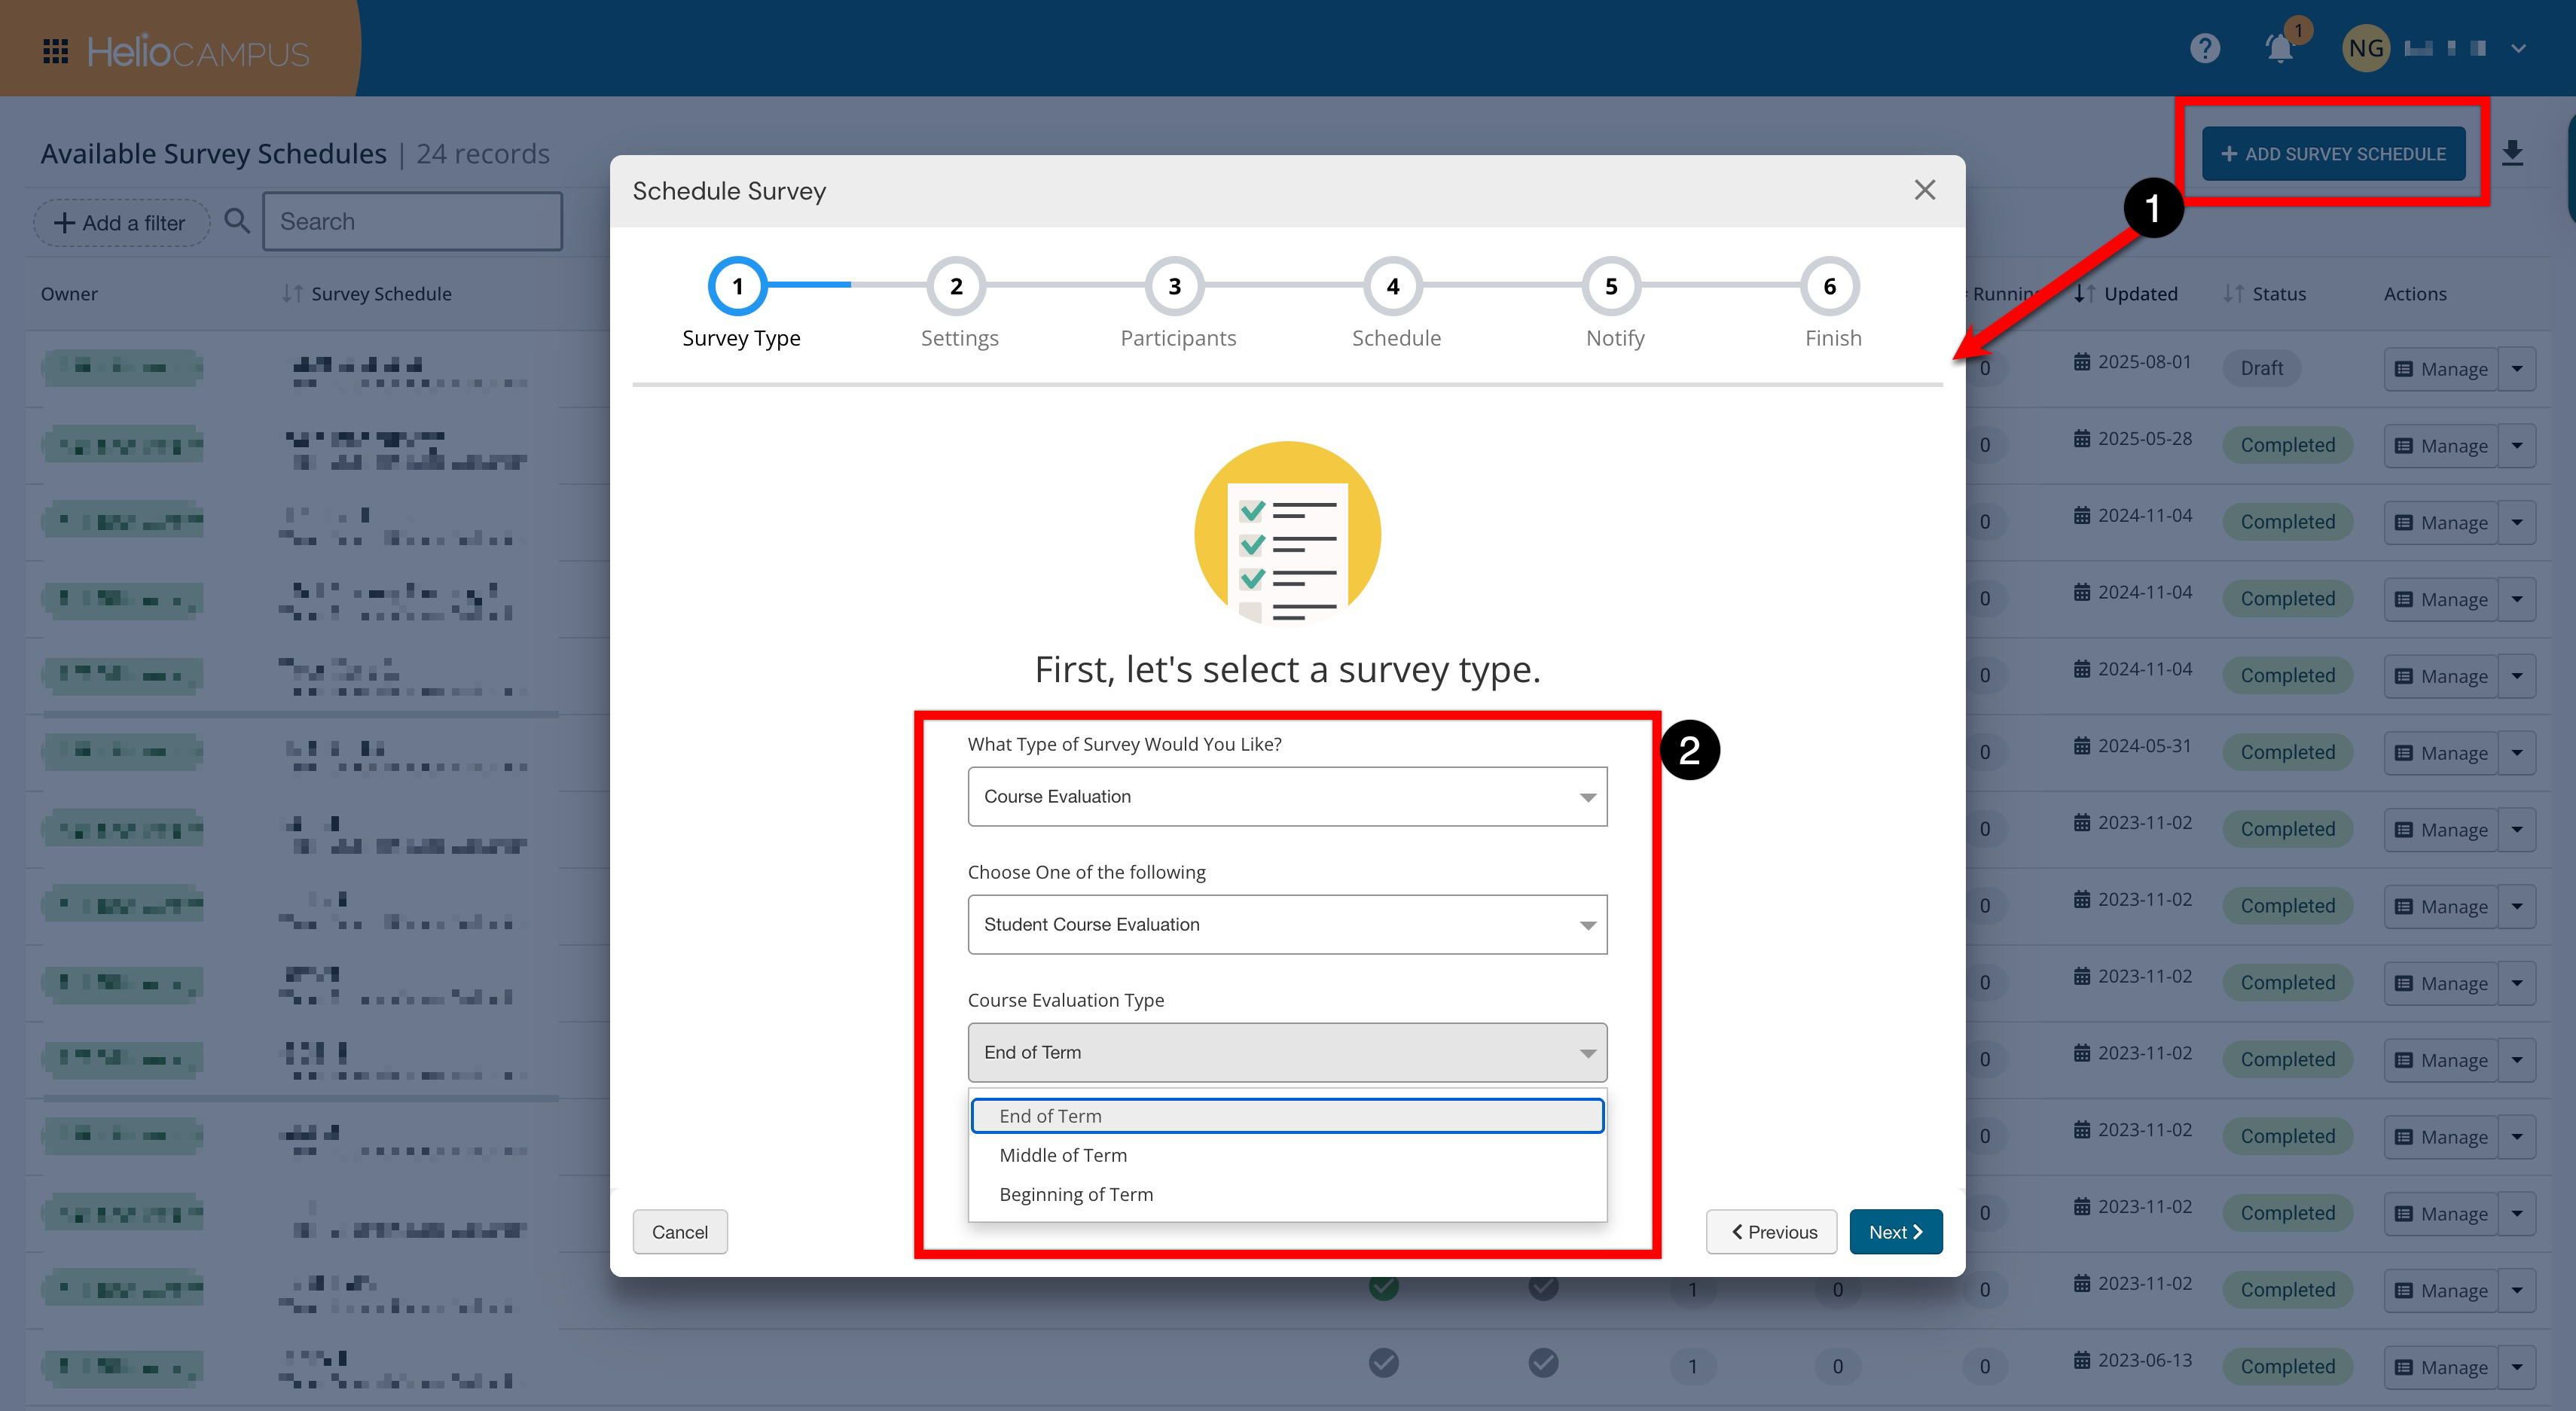
Task: Open the notifications bell icon
Action: pyautogui.click(x=2280, y=48)
